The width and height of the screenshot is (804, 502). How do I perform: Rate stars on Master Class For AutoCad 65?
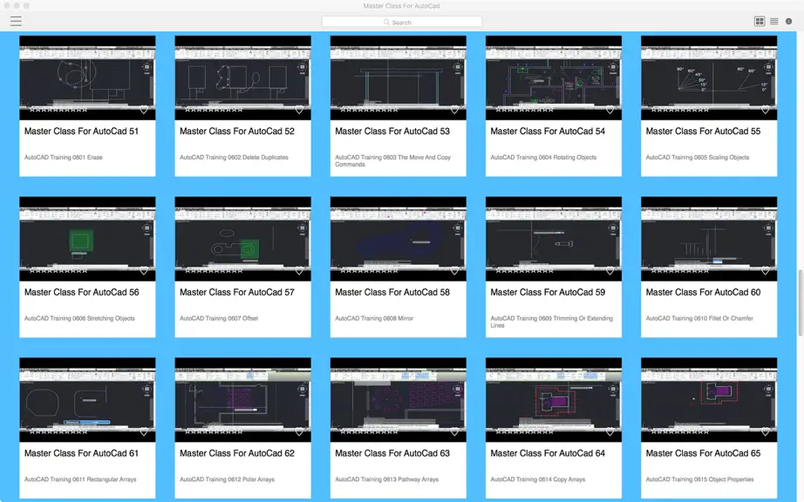point(680,431)
